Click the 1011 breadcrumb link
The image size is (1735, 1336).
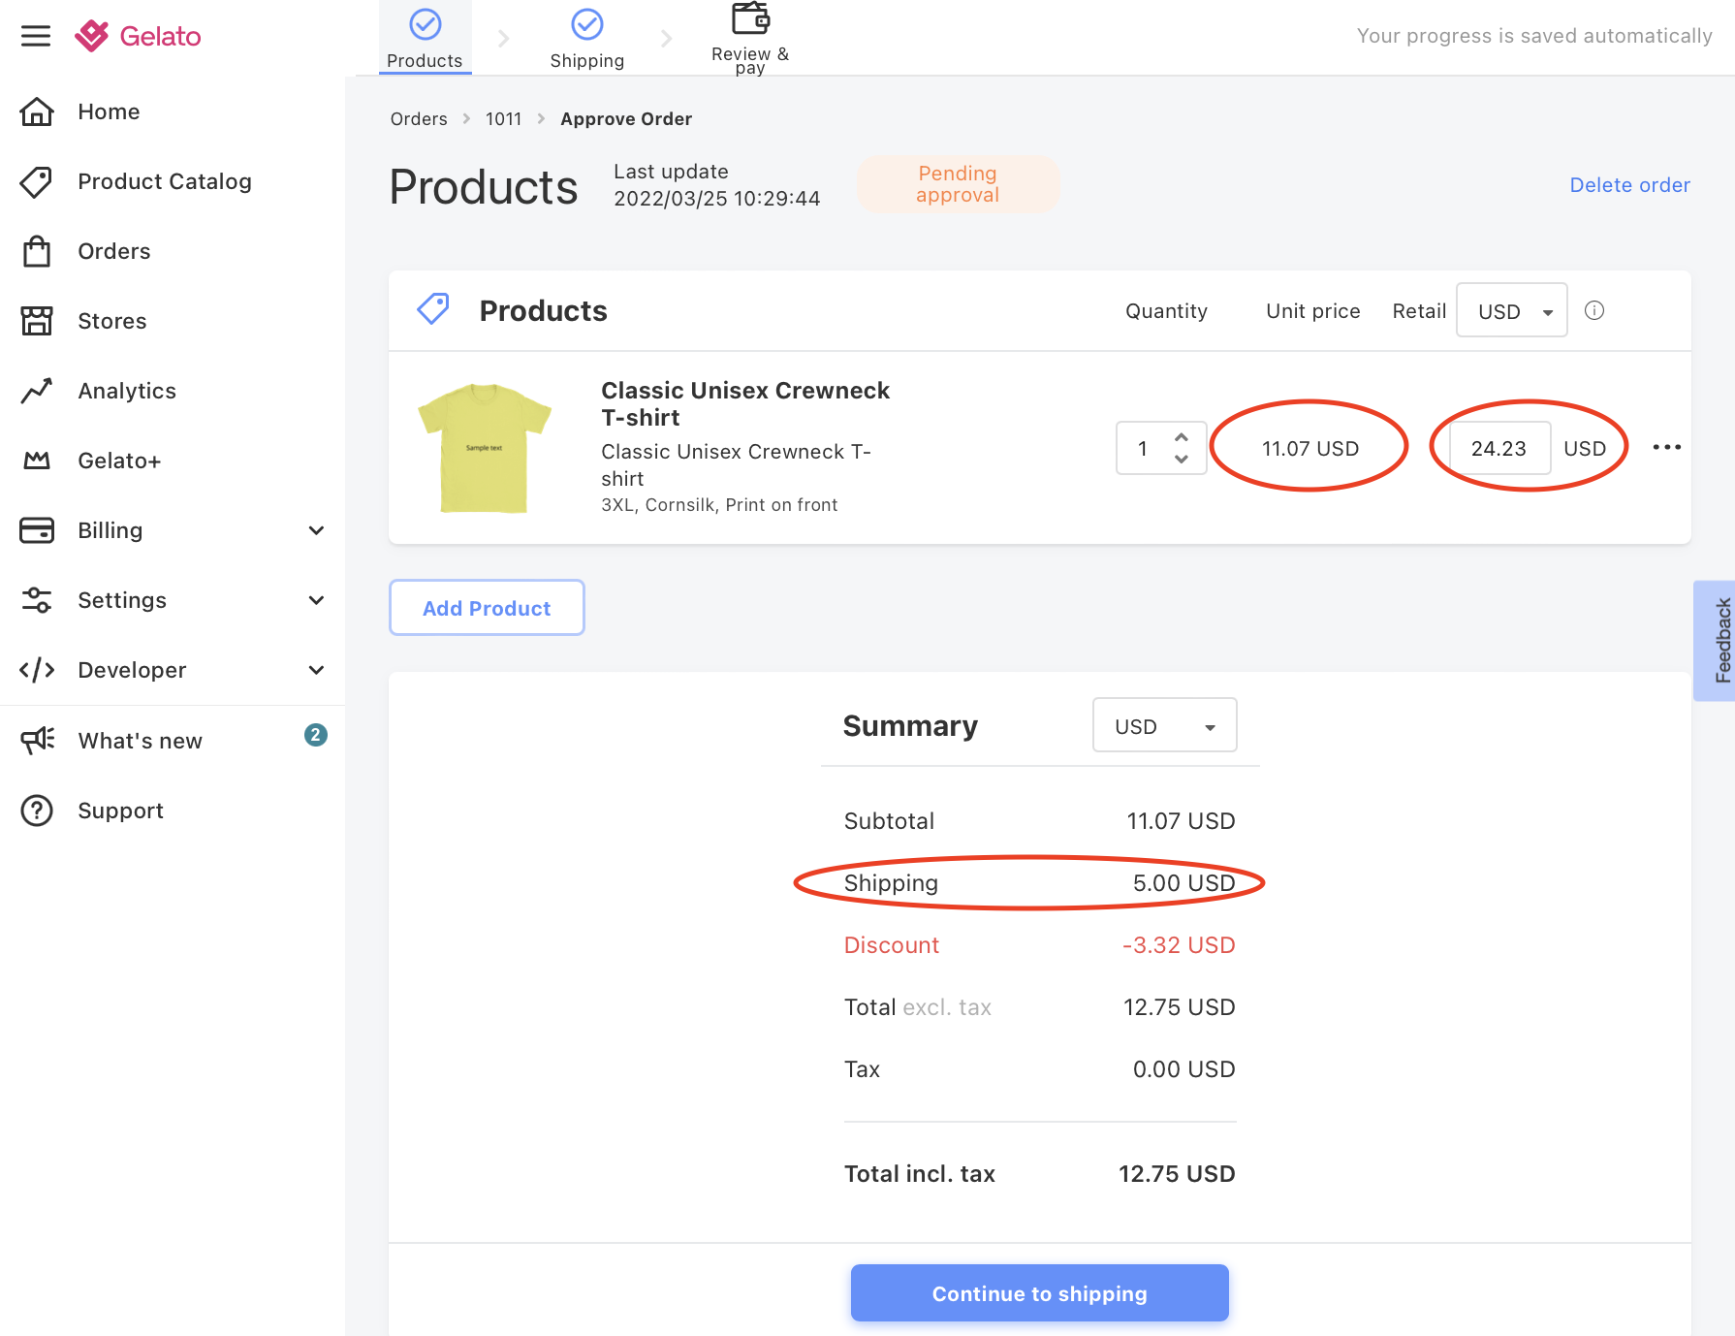pyautogui.click(x=503, y=118)
